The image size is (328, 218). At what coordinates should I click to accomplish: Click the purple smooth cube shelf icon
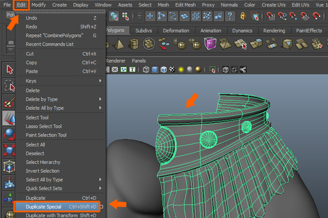[x=210, y=44]
